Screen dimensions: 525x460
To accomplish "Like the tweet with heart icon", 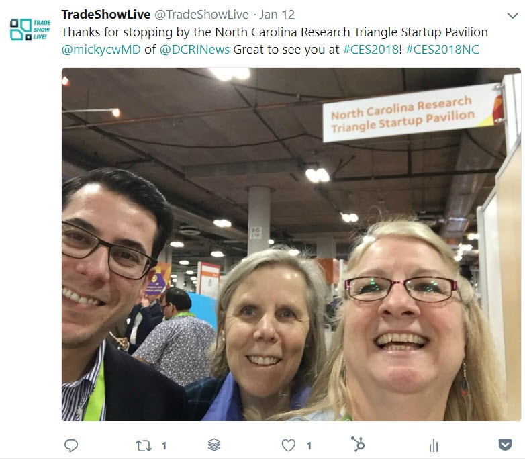I will [x=288, y=445].
